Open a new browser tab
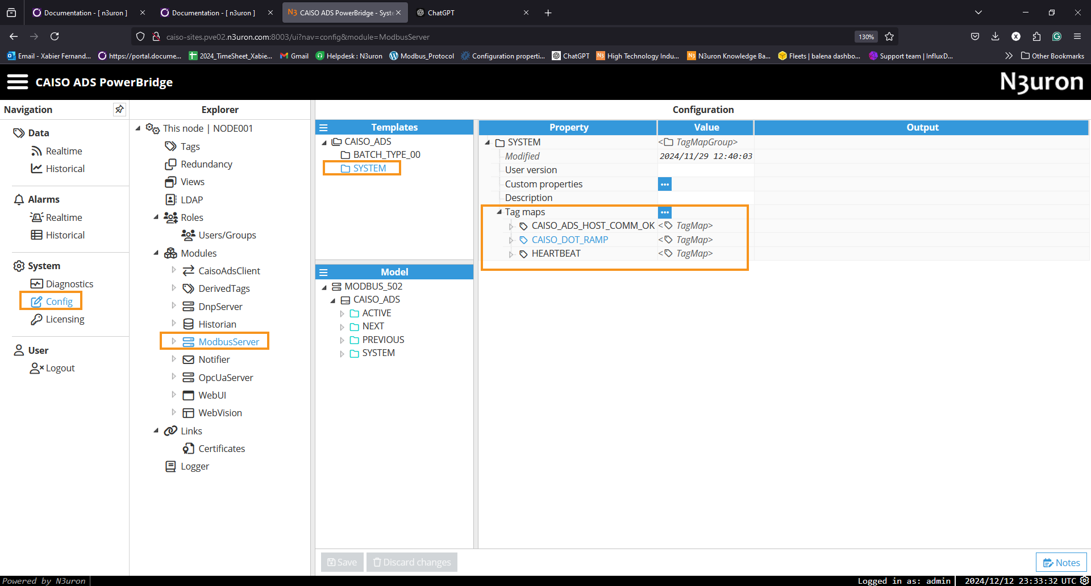 pos(548,12)
